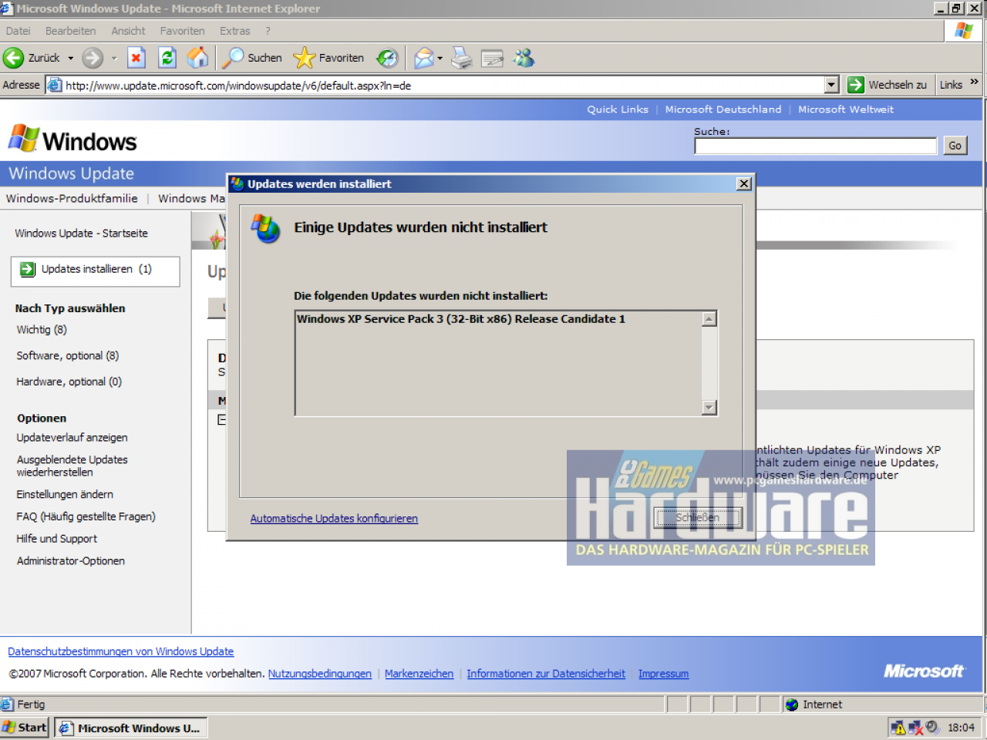
Task: Open the Bearbeiten menu
Action: click(x=71, y=31)
